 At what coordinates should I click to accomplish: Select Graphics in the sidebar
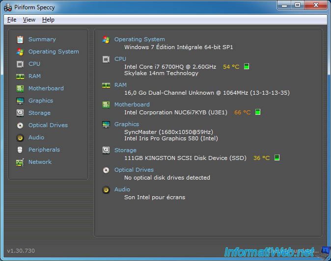[41, 101]
